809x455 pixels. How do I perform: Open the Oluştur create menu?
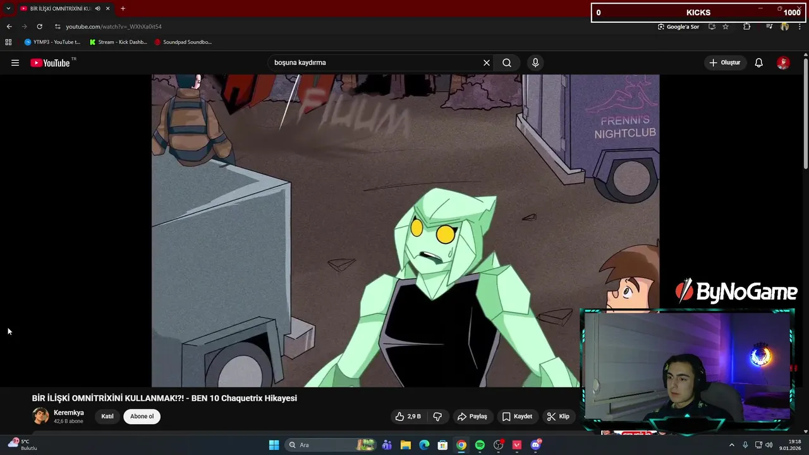724,63
